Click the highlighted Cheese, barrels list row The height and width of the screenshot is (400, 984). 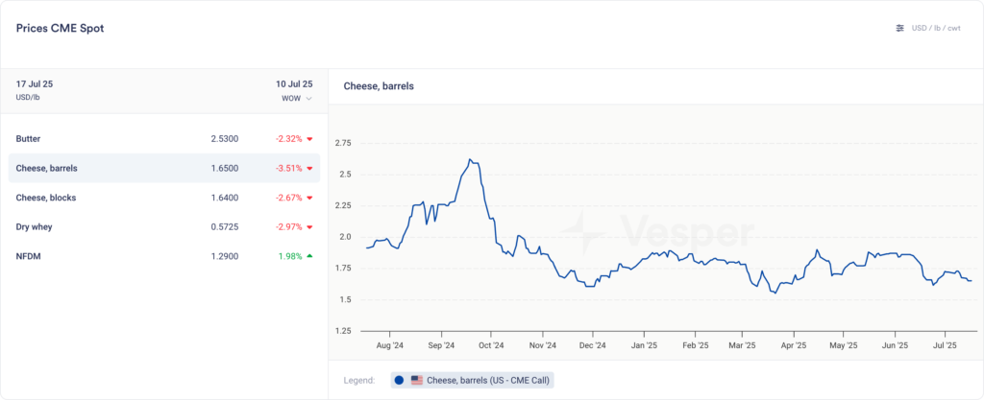pyautogui.click(x=163, y=169)
